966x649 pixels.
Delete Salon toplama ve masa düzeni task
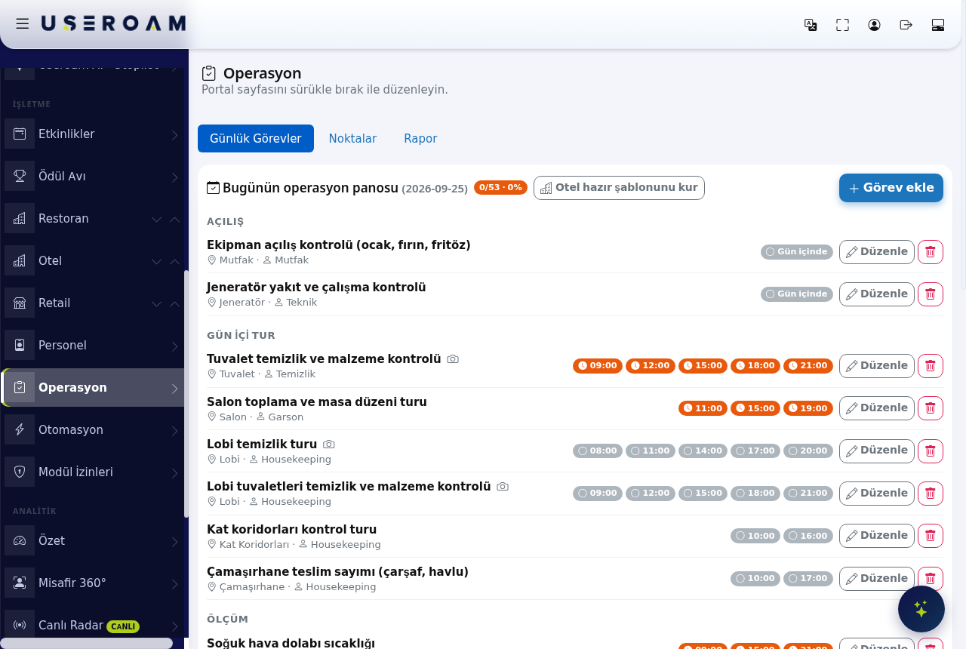click(x=930, y=408)
